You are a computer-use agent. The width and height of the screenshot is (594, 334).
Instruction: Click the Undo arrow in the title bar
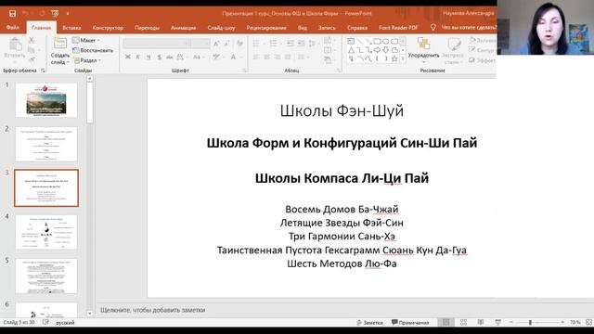[26, 14]
